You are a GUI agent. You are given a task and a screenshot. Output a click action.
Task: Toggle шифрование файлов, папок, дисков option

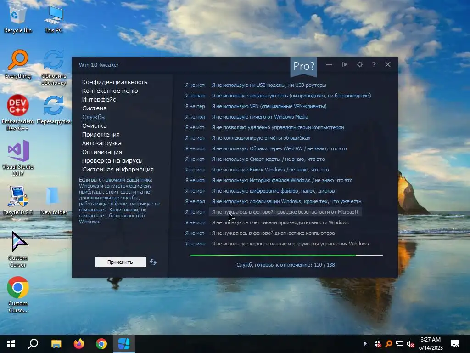[x=274, y=191]
